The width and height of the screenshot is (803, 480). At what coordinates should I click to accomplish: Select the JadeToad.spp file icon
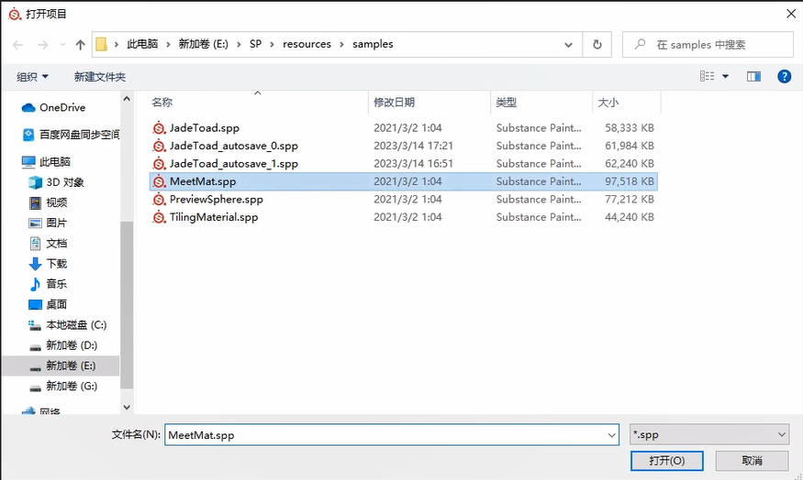click(160, 128)
